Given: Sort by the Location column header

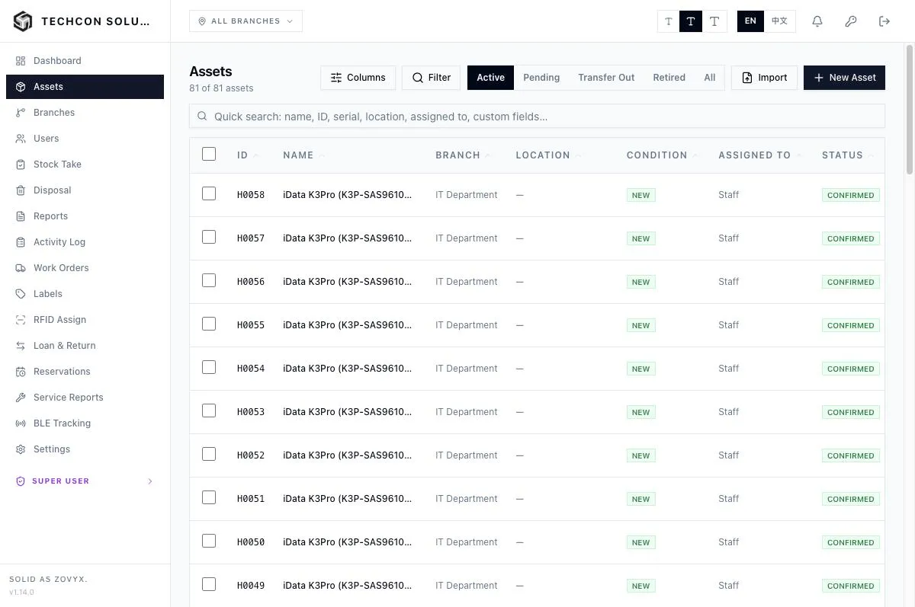Looking at the screenshot, I should (548, 155).
